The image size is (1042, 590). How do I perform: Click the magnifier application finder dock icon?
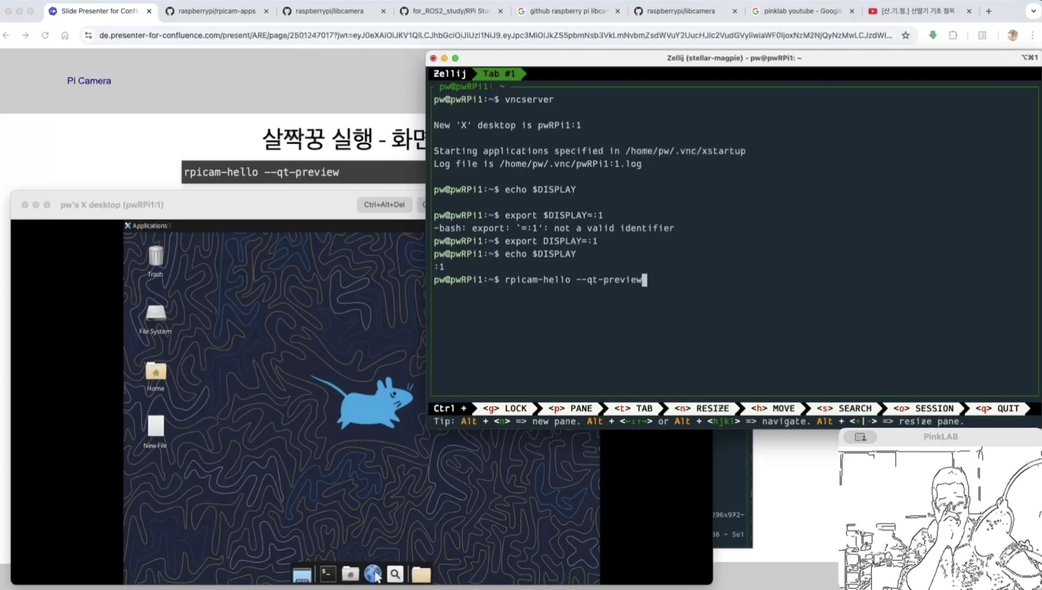point(395,575)
